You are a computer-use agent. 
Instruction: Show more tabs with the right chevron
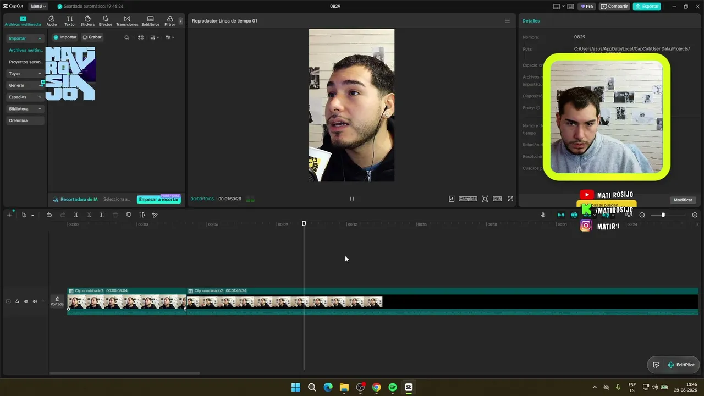(x=180, y=21)
